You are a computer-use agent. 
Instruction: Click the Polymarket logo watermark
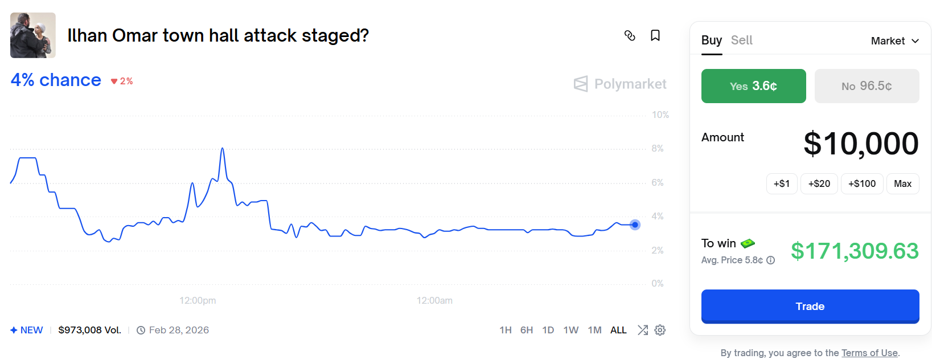tap(620, 84)
